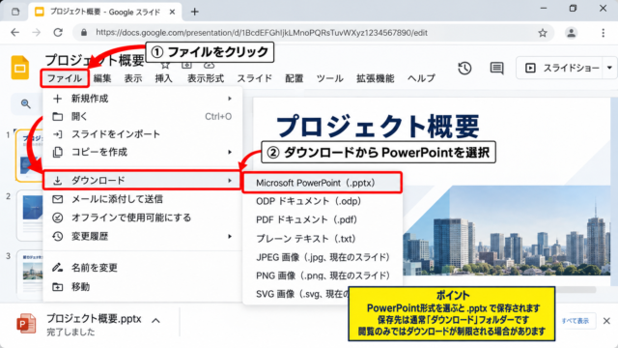The image size is (618, 348).
Task: Click the city skyline image on slide
Action: [506, 230]
